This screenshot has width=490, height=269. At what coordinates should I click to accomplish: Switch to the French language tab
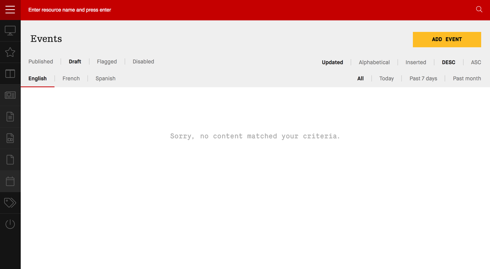coord(71,78)
